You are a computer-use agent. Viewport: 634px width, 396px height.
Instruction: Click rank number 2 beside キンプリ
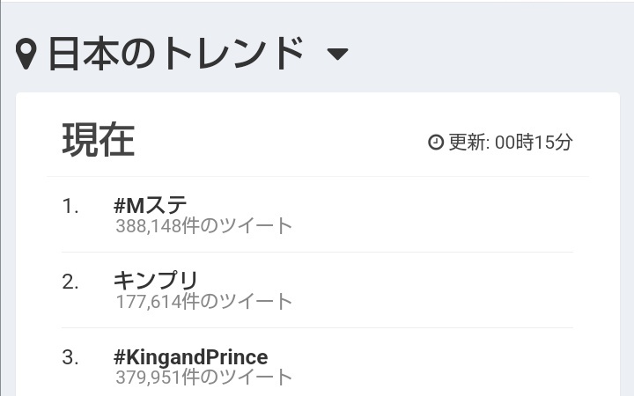[70, 282]
